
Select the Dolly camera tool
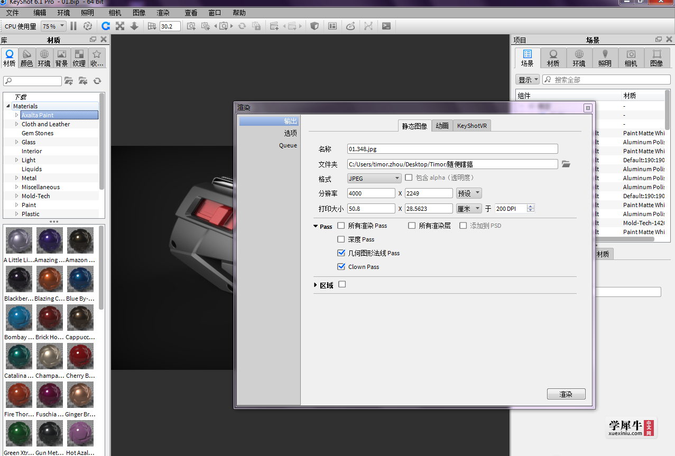(x=134, y=26)
